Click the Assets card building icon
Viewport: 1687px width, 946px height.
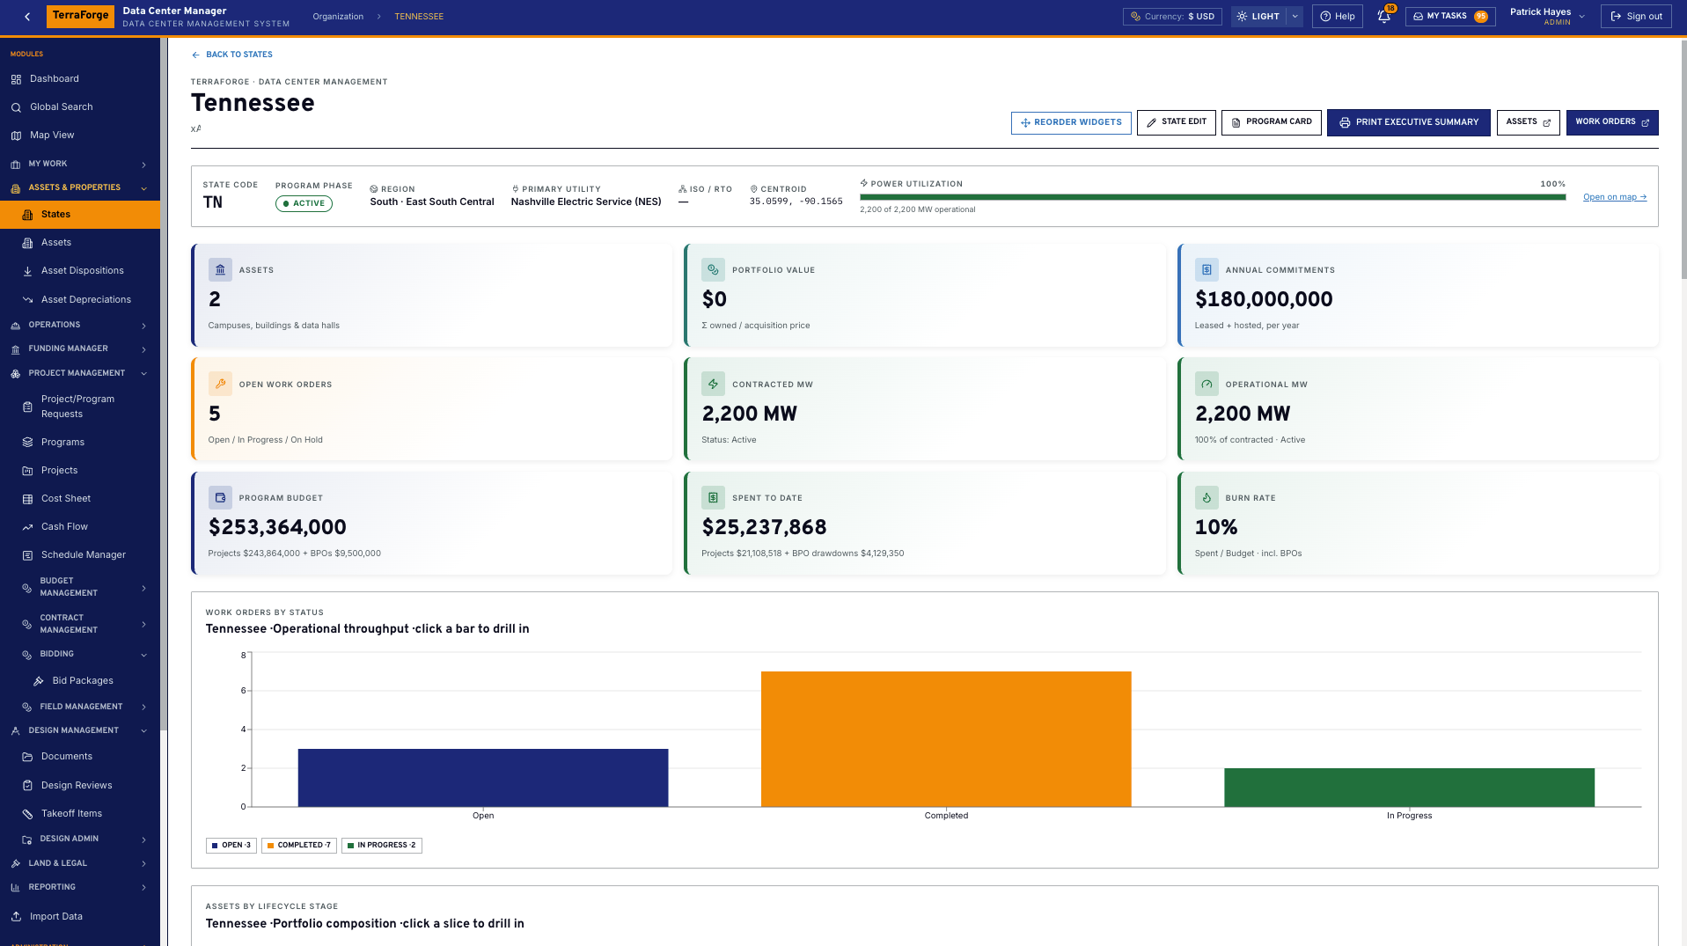point(220,270)
